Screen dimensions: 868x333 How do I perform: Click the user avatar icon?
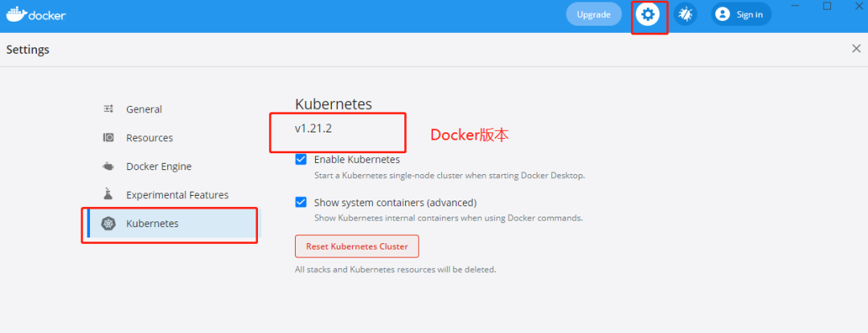click(722, 14)
